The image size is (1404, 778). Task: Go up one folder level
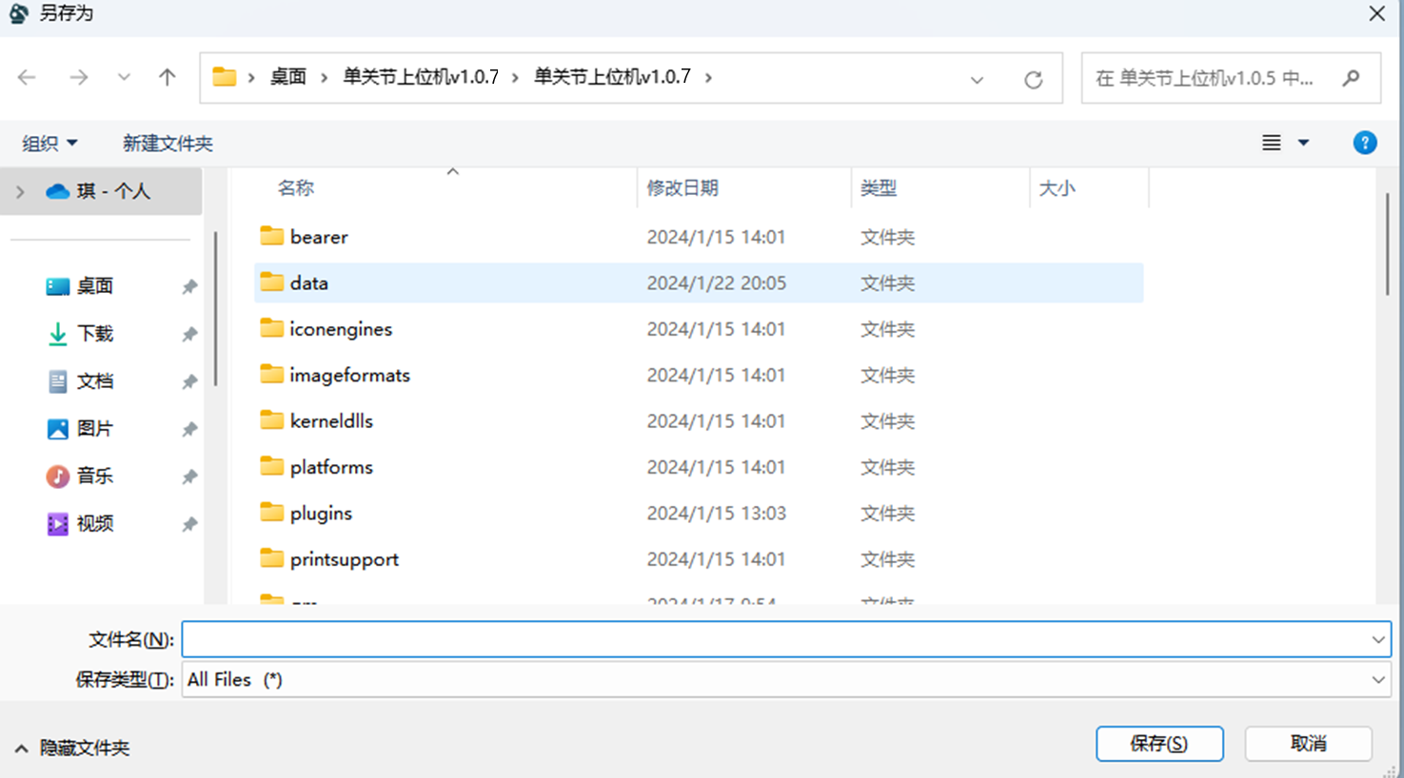[168, 78]
